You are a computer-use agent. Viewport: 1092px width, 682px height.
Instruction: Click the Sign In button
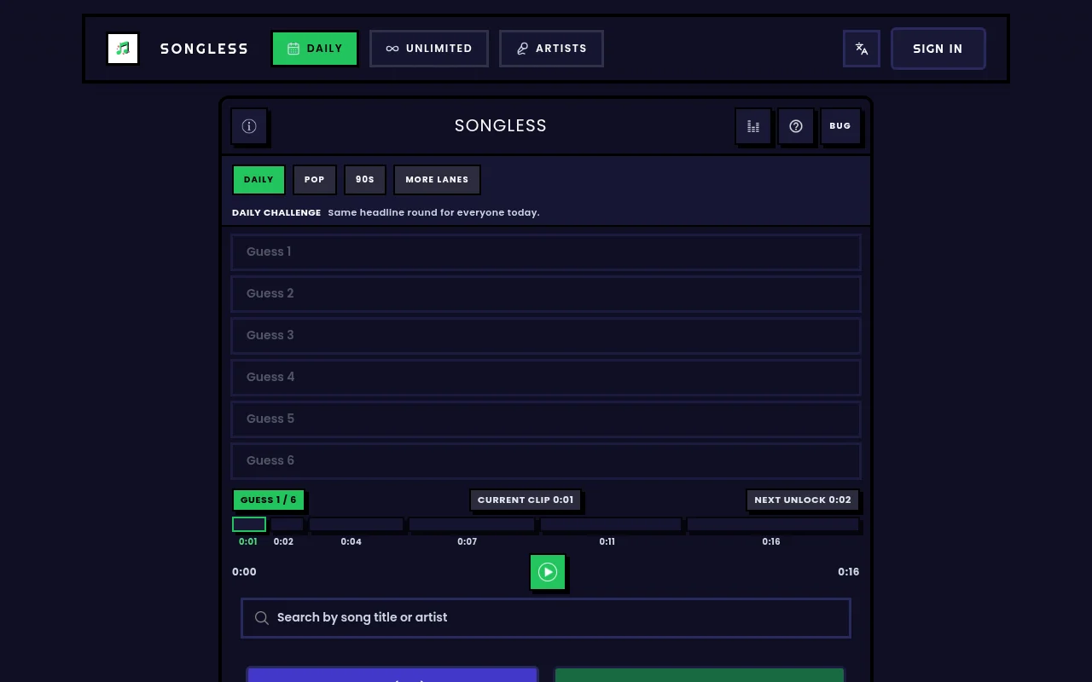pos(938,49)
